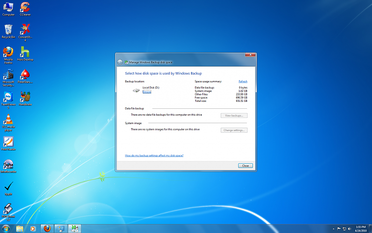Select the PokerStars desktop shortcut

pos(25,76)
